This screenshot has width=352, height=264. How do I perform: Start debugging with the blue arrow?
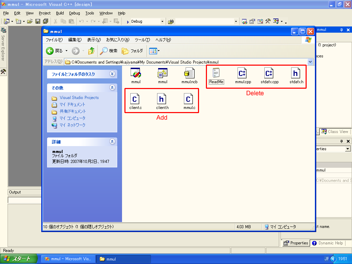click(128, 22)
